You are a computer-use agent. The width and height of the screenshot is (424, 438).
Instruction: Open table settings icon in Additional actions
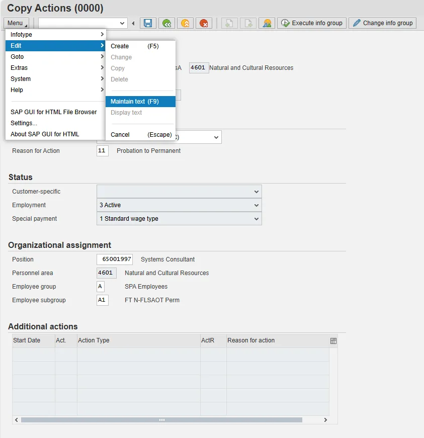pos(333,341)
